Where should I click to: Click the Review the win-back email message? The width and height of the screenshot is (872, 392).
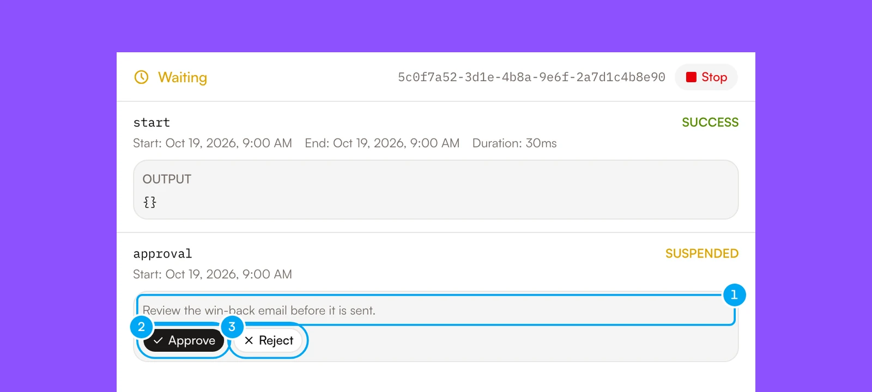pyautogui.click(x=259, y=310)
